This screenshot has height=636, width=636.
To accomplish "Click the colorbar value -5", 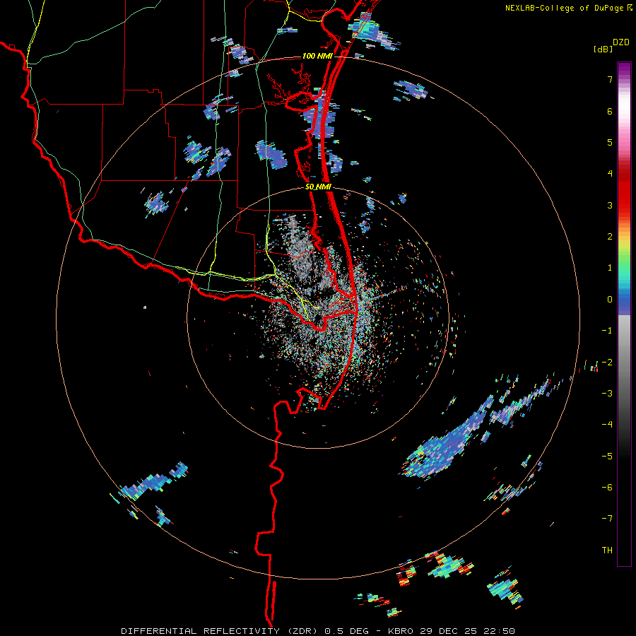I will coord(607,457).
